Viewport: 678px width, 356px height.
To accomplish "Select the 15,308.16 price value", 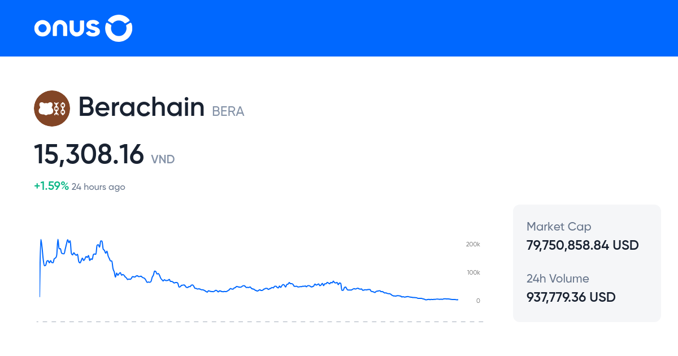I will point(89,154).
